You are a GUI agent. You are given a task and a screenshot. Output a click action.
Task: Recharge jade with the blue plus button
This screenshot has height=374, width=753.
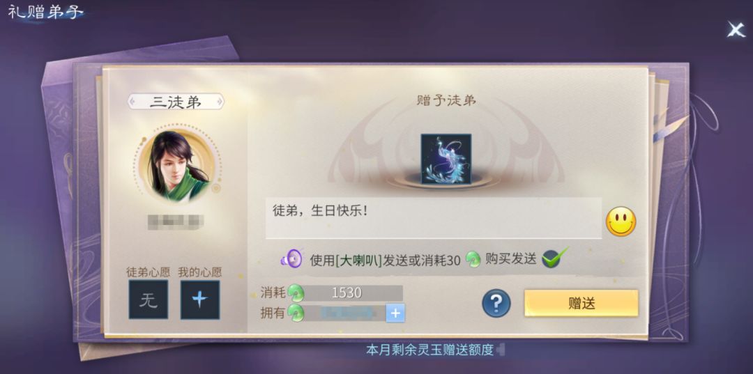[395, 313]
